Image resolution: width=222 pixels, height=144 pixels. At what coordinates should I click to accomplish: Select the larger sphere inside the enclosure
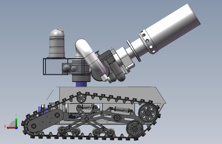(x=66, y=68)
